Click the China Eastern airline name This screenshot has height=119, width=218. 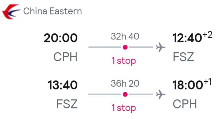point(53,11)
